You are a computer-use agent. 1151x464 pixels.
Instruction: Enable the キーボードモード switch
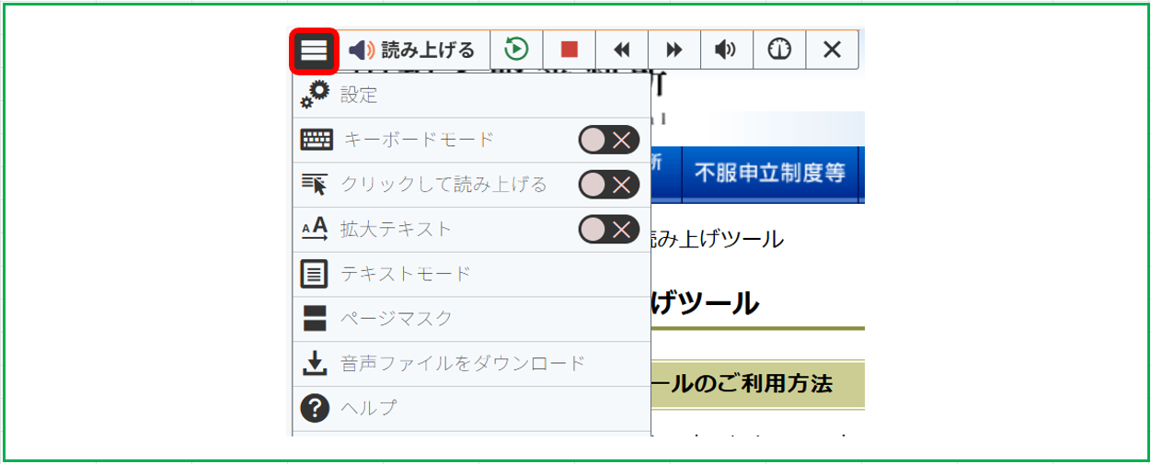tap(608, 140)
